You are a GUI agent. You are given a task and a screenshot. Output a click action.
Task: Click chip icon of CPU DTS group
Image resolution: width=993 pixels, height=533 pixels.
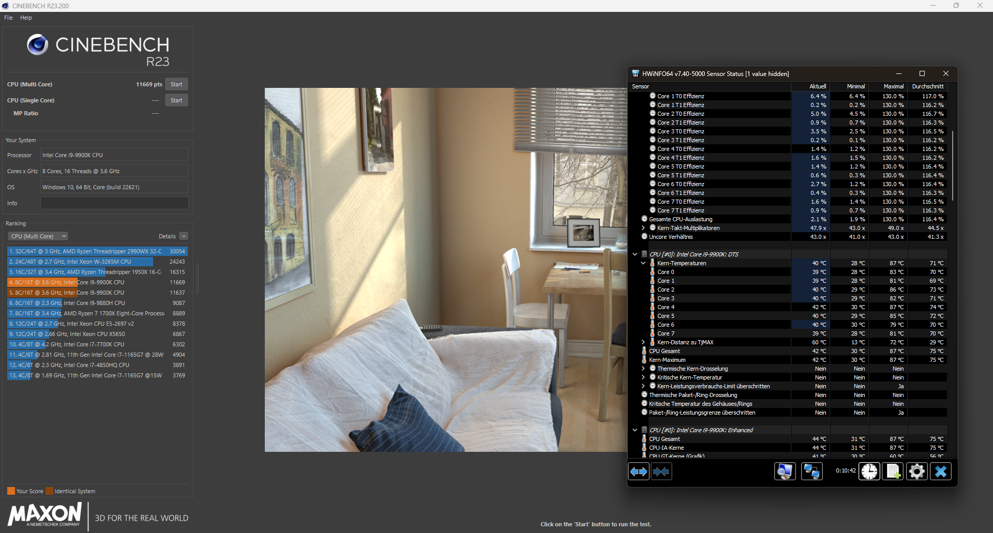pyautogui.click(x=644, y=254)
